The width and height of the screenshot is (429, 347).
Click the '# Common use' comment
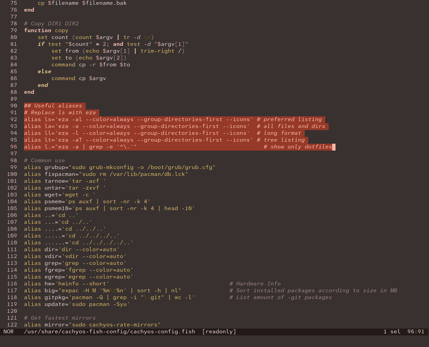(45, 160)
